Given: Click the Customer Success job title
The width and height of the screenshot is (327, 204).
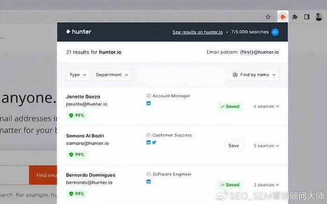Looking at the screenshot, I should [x=172, y=135].
